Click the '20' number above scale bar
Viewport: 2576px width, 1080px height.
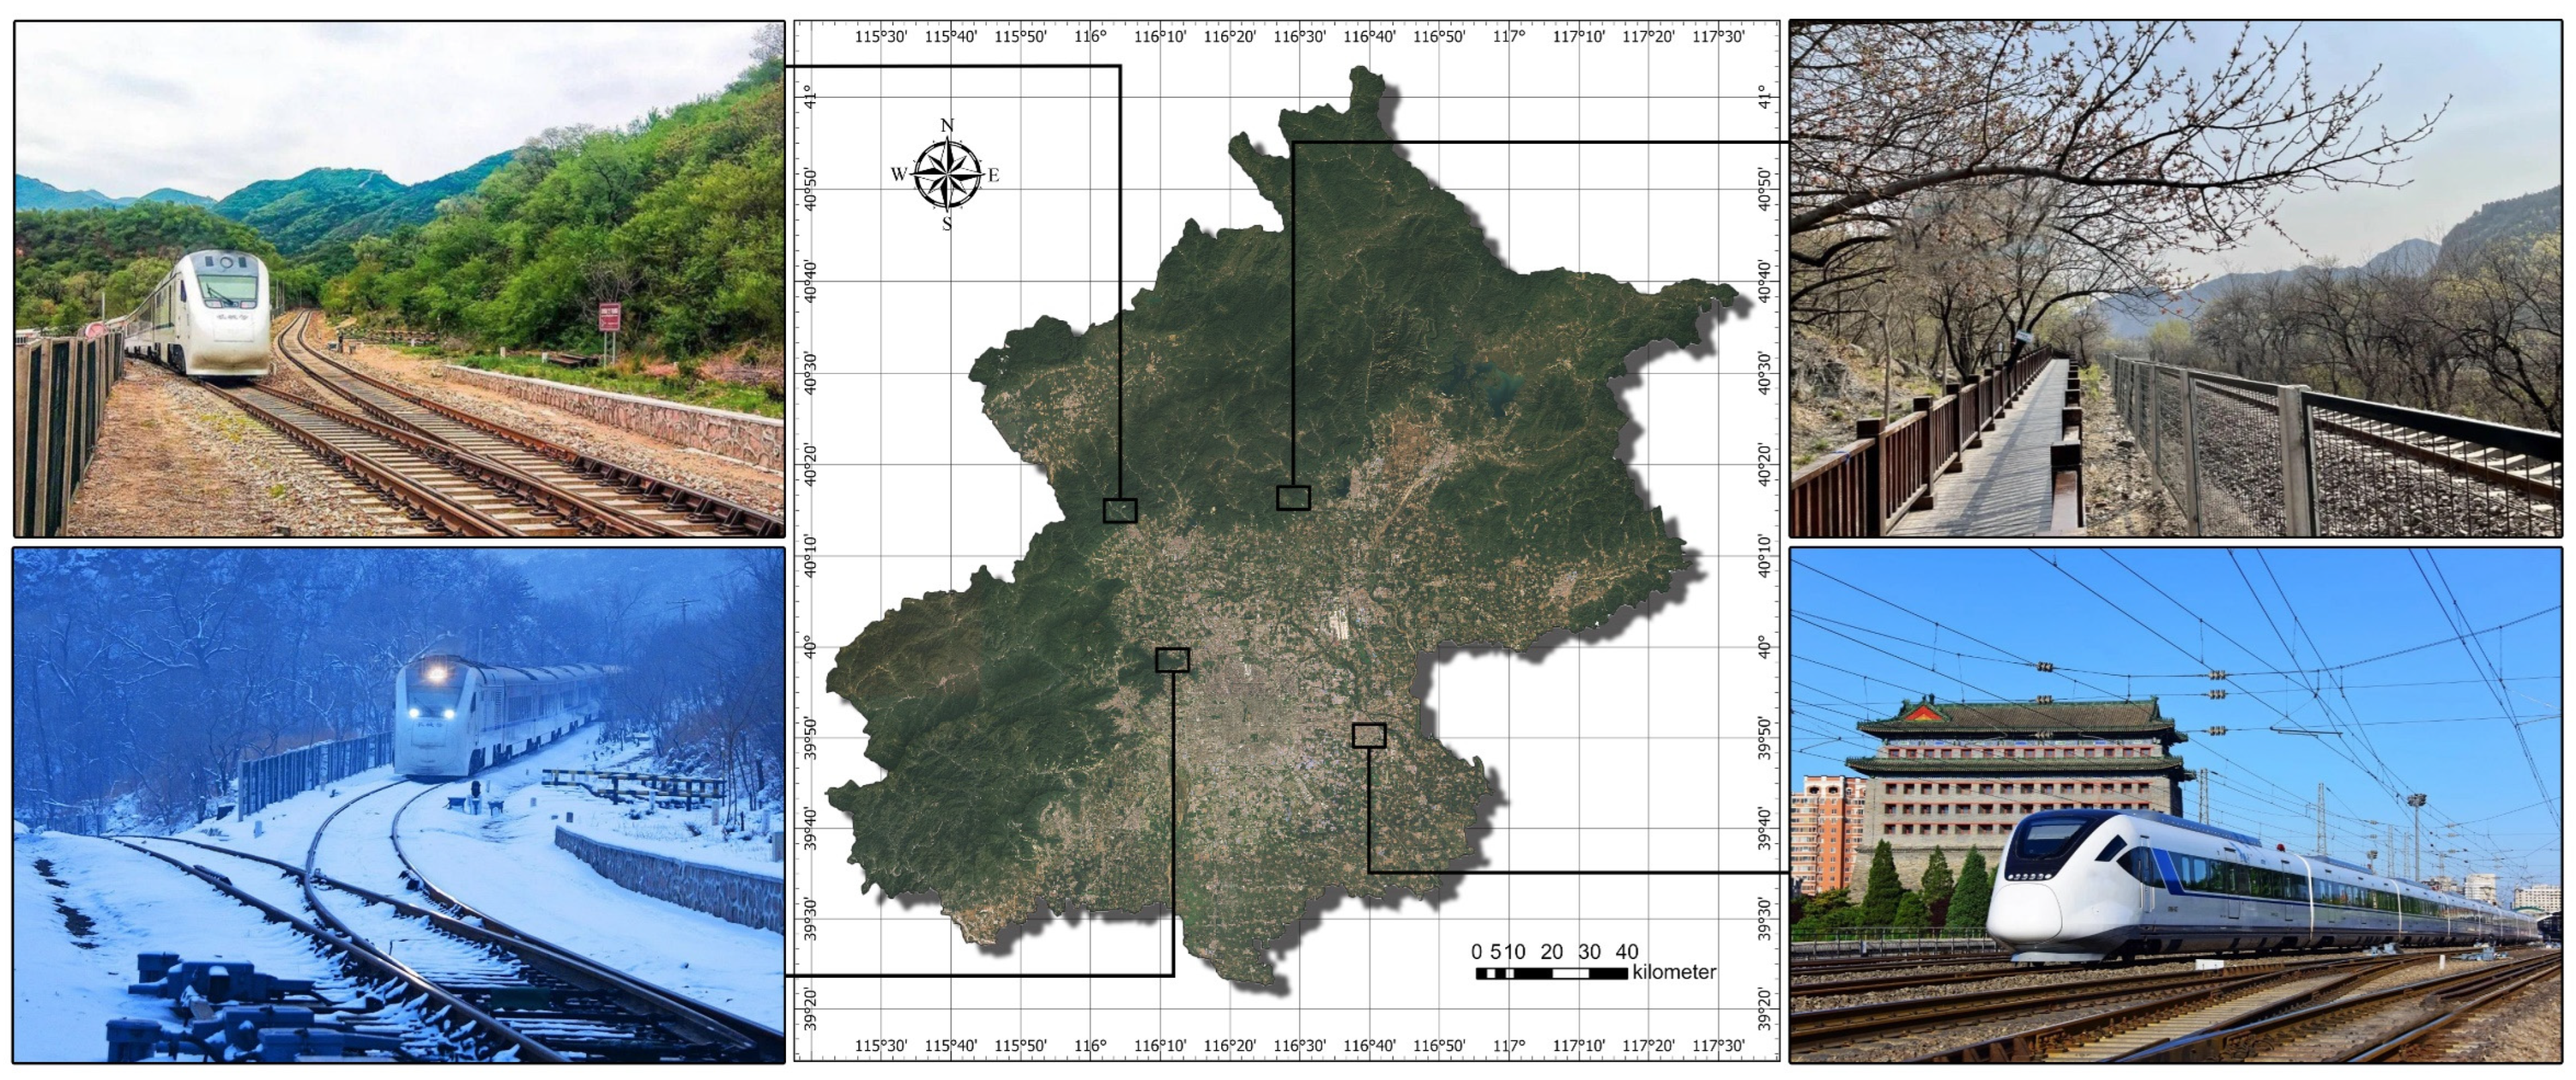(x=1552, y=952)
